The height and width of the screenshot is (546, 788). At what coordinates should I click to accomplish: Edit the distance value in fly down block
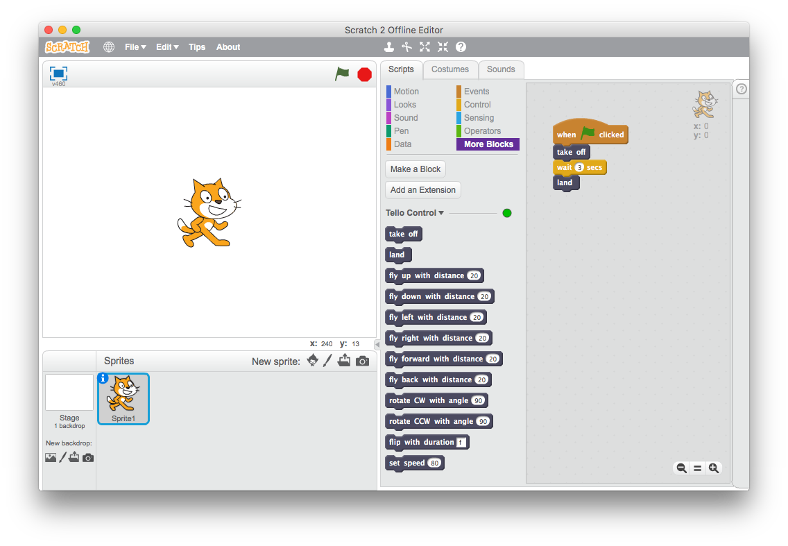[x=484, y=297]
